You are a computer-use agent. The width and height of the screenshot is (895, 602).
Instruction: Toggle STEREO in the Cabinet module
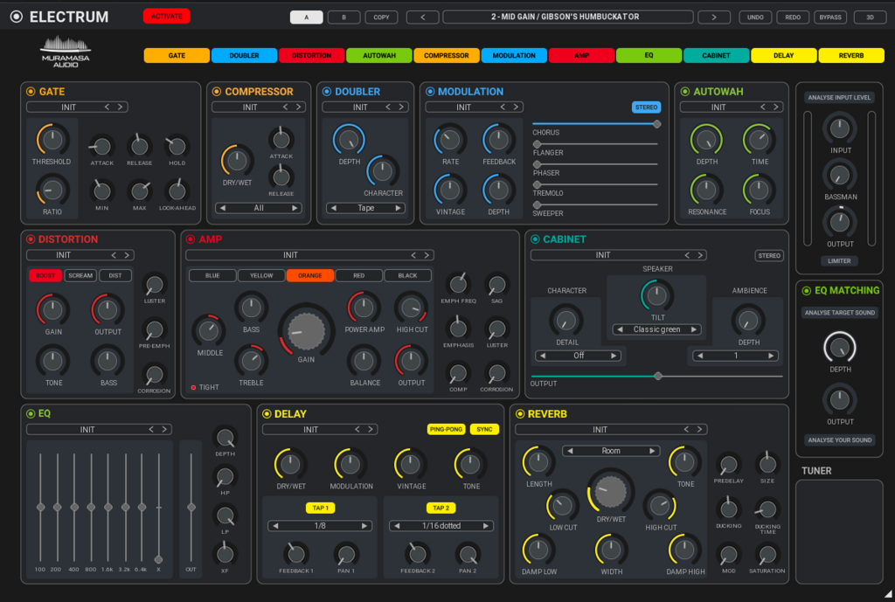pos(769,256)
